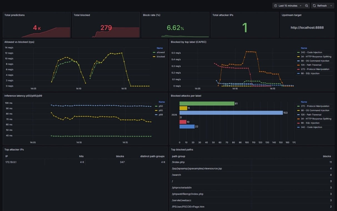Open the Top attacker IPs panel title
This screenshot has width=337, height=211.
(14, 150)
